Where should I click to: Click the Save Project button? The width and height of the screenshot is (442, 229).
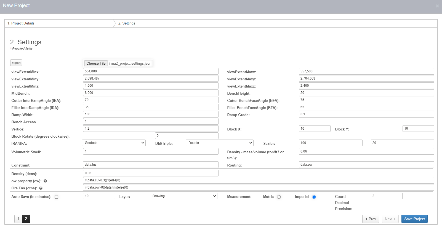[414, 219]
